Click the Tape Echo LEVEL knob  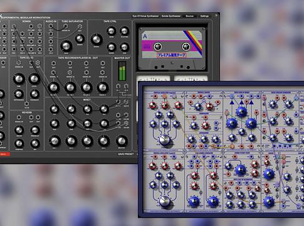(34, 79)
